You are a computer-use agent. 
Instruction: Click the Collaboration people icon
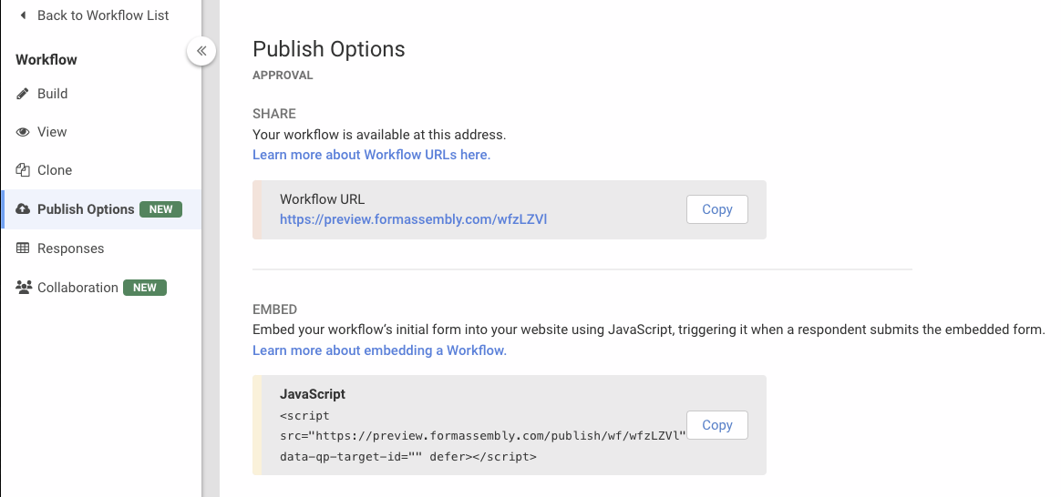point(24,288)
